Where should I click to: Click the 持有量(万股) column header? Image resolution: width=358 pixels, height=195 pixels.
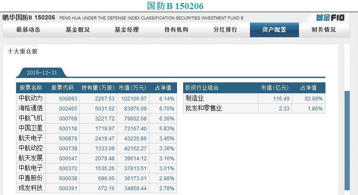coord(98,88)
